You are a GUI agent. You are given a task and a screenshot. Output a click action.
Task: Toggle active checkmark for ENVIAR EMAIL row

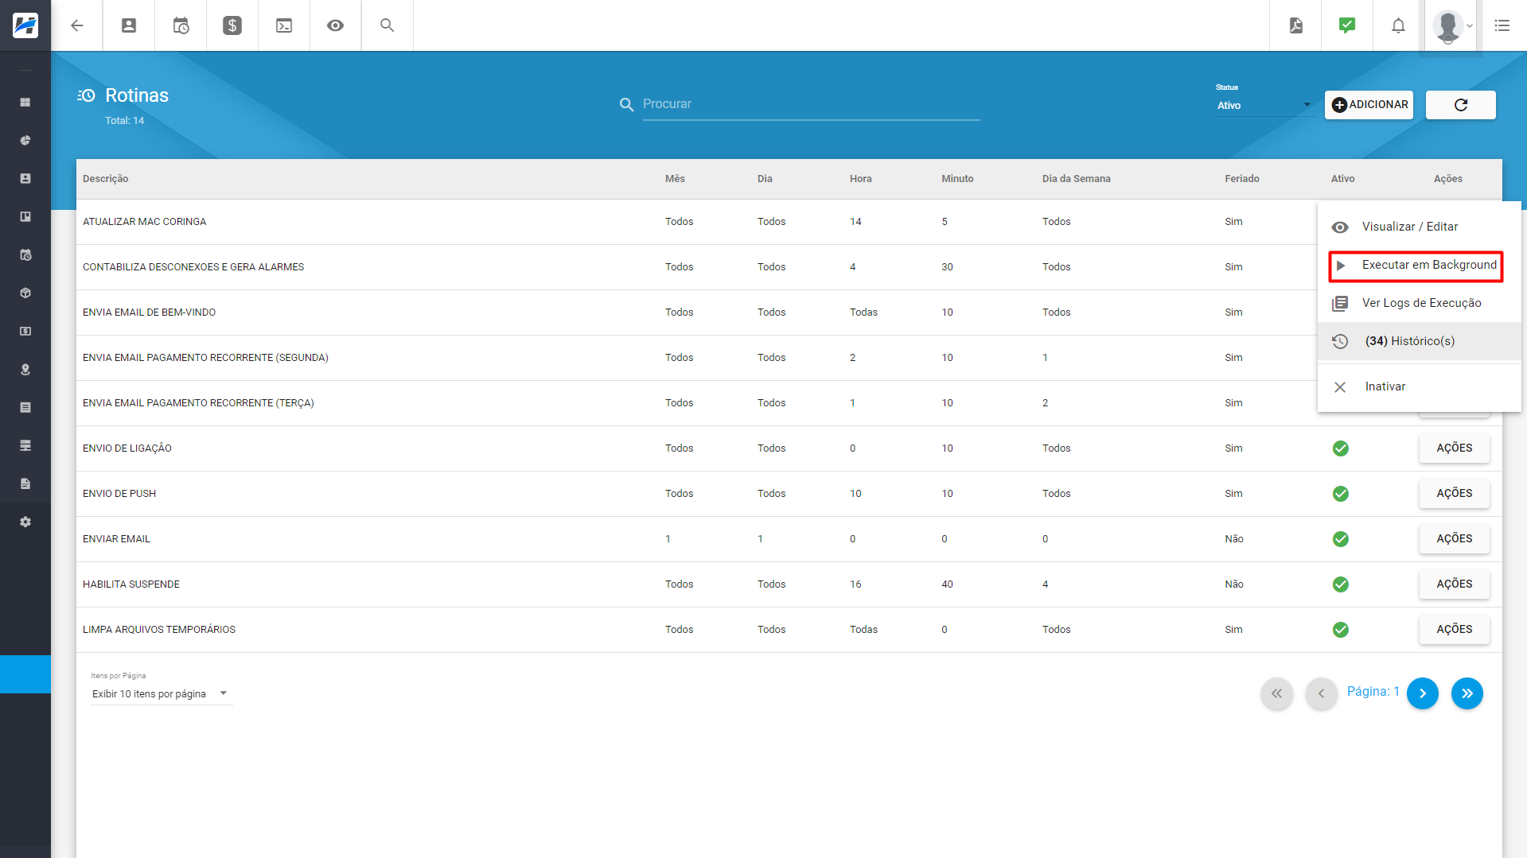[x=1341, y=539]
